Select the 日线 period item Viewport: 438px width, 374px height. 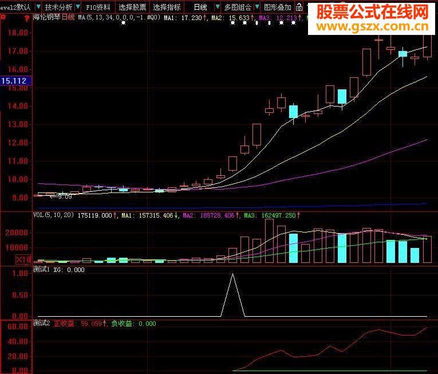click(x=200, y=7)
